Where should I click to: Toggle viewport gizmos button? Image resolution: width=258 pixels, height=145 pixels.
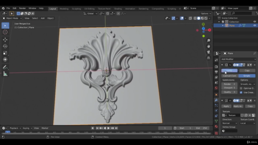pos(173,18)
